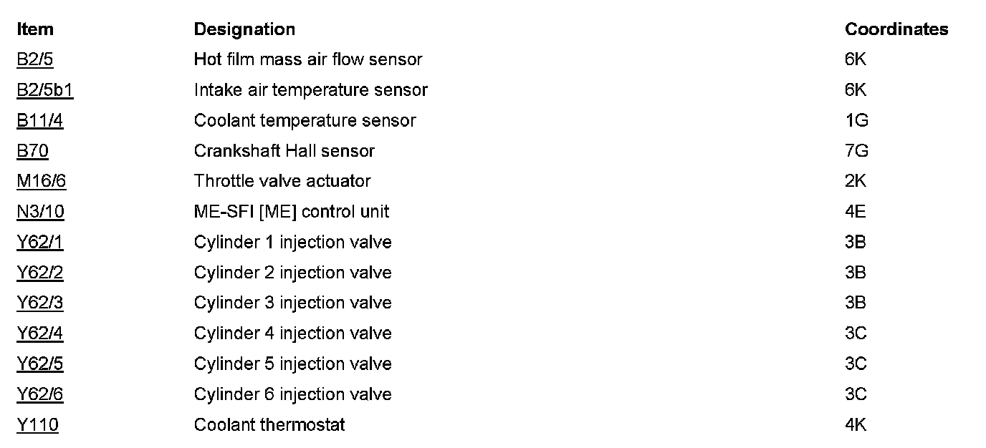
Task: Click the Y62/5 item link
Action: tap(39, 364)
